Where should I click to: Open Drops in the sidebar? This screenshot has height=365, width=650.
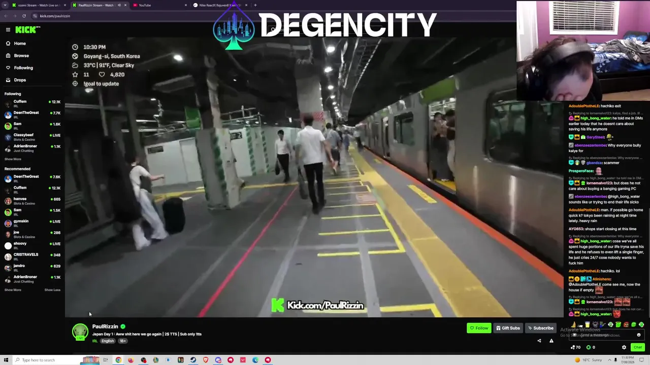pyautogui.click(x=20, y=80)
